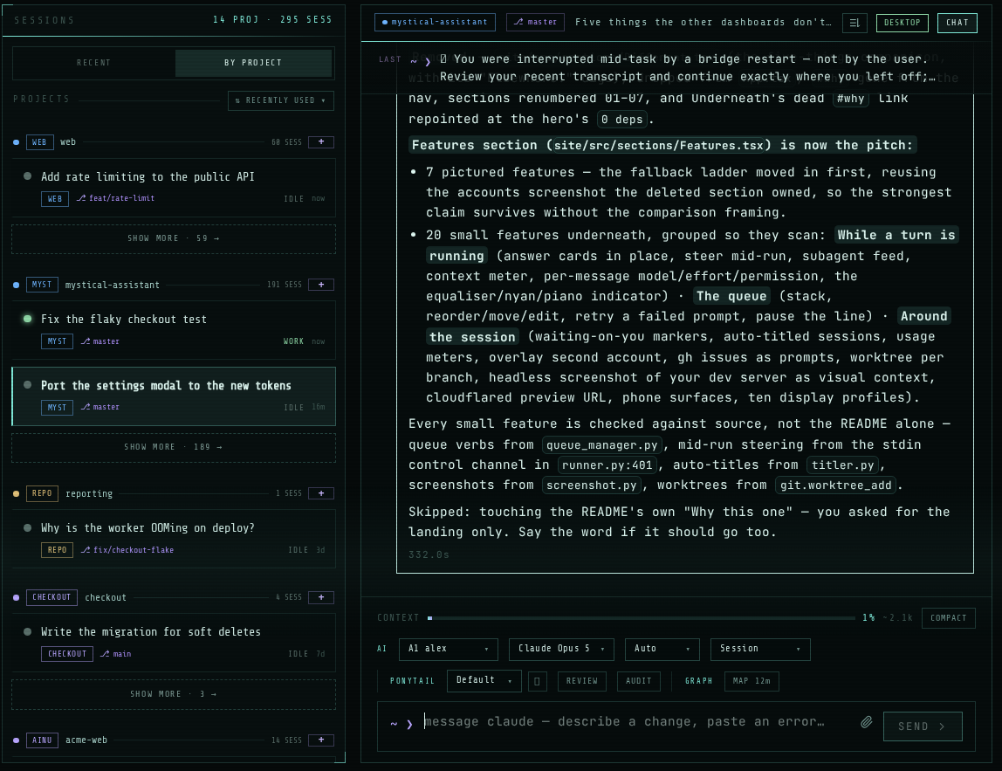This screenshot has width=1002, height=771.
Task: Click the CHECKOUT tag badge in checkout header
Action: (x=51, y=597)
